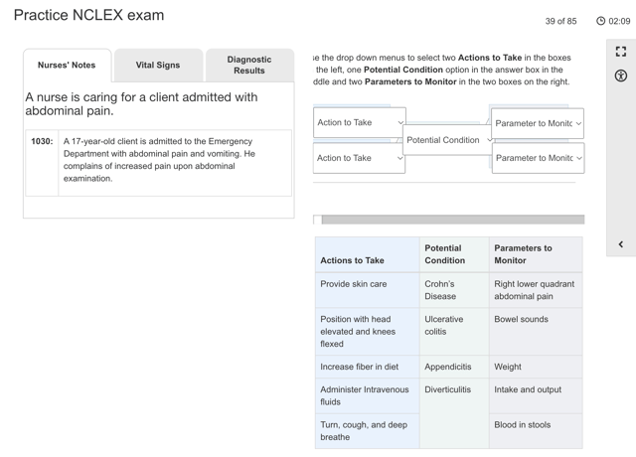
Task: Click the Appendicitis condition cell
Action: click(x=448, y=367)
